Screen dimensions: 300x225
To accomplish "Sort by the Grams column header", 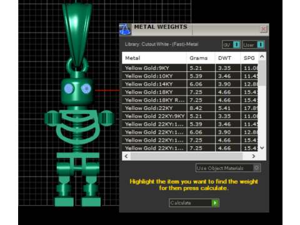I will click(201, 58).
